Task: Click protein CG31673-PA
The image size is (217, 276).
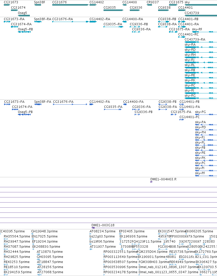Action: pos(14,102)
